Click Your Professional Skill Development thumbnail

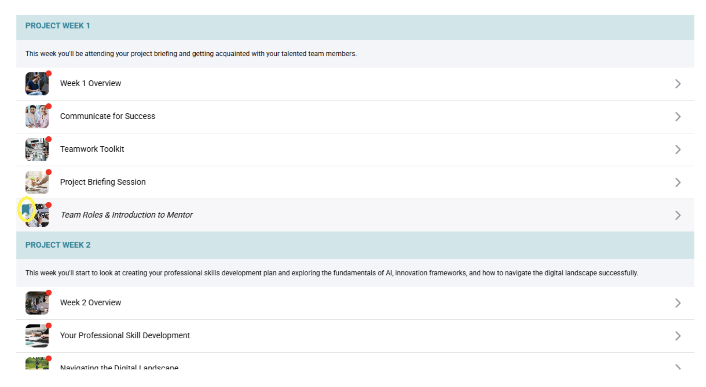[37, 336]
